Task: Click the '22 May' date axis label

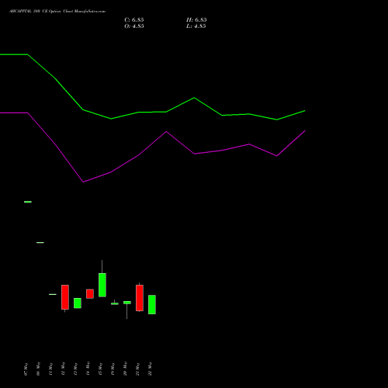Action: 150,369
